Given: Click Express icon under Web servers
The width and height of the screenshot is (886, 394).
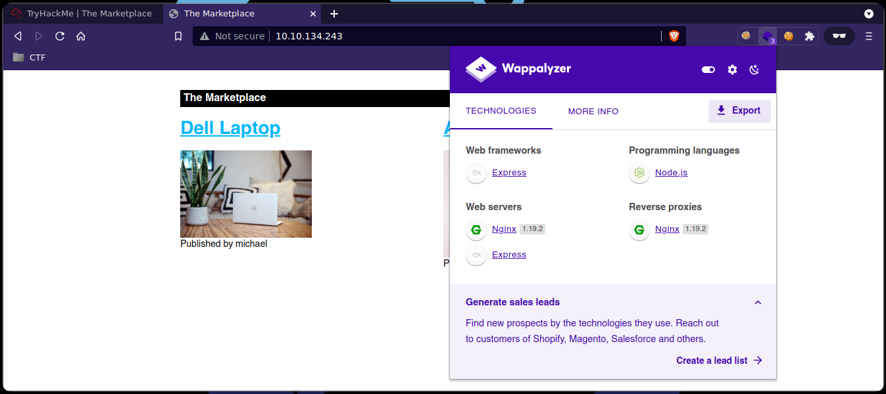Looking at the screenshot, I should [x=476, y=255].
